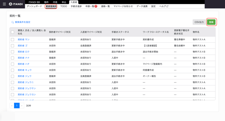Open contract 契約者 ナナ link

click(24, 58)
